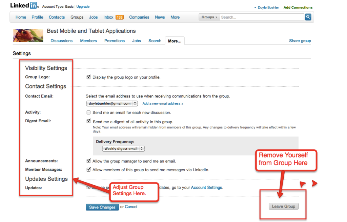Open Profile in the navigation bar
This screenshot has height=222, width=347.
[37, 17]
